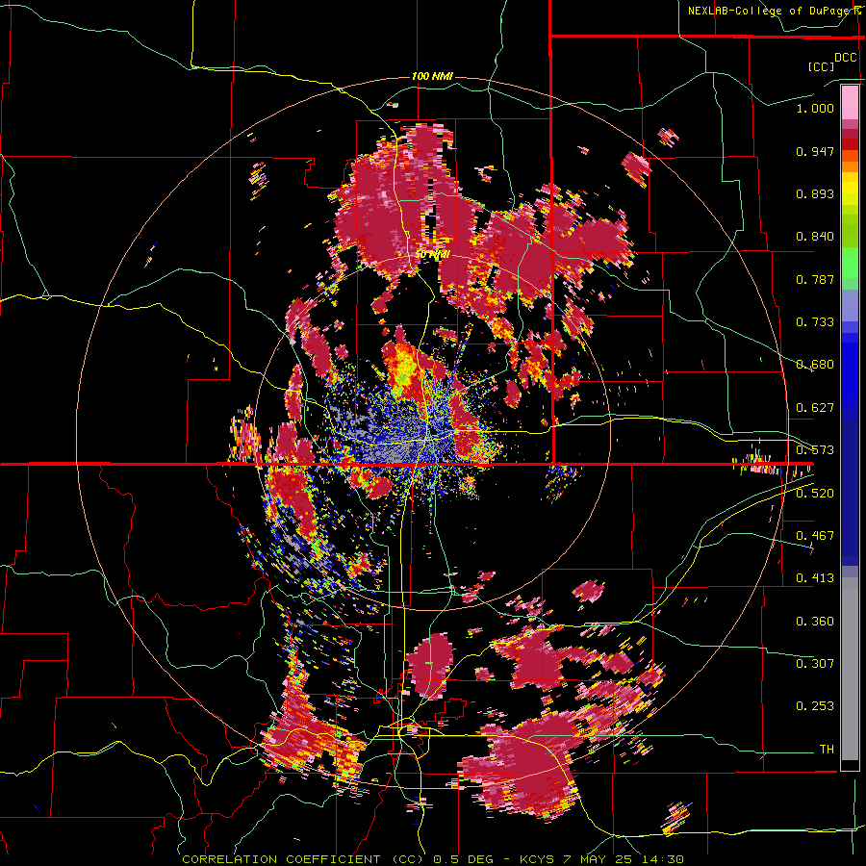866x866 pixels.
Task: Click the 100 NMI range ring label
Action: pos(432,76)
